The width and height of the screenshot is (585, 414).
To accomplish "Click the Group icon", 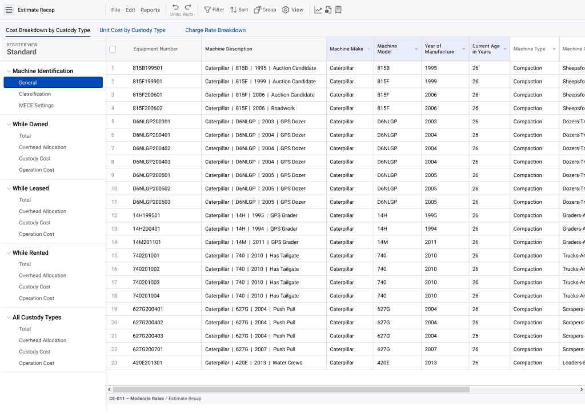I will [x=264, y=10].
